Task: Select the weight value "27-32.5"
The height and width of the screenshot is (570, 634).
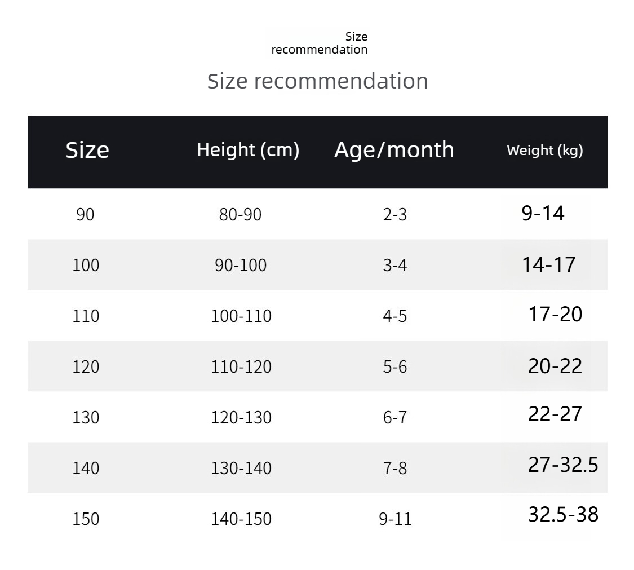Action: [x=563, y=465]
